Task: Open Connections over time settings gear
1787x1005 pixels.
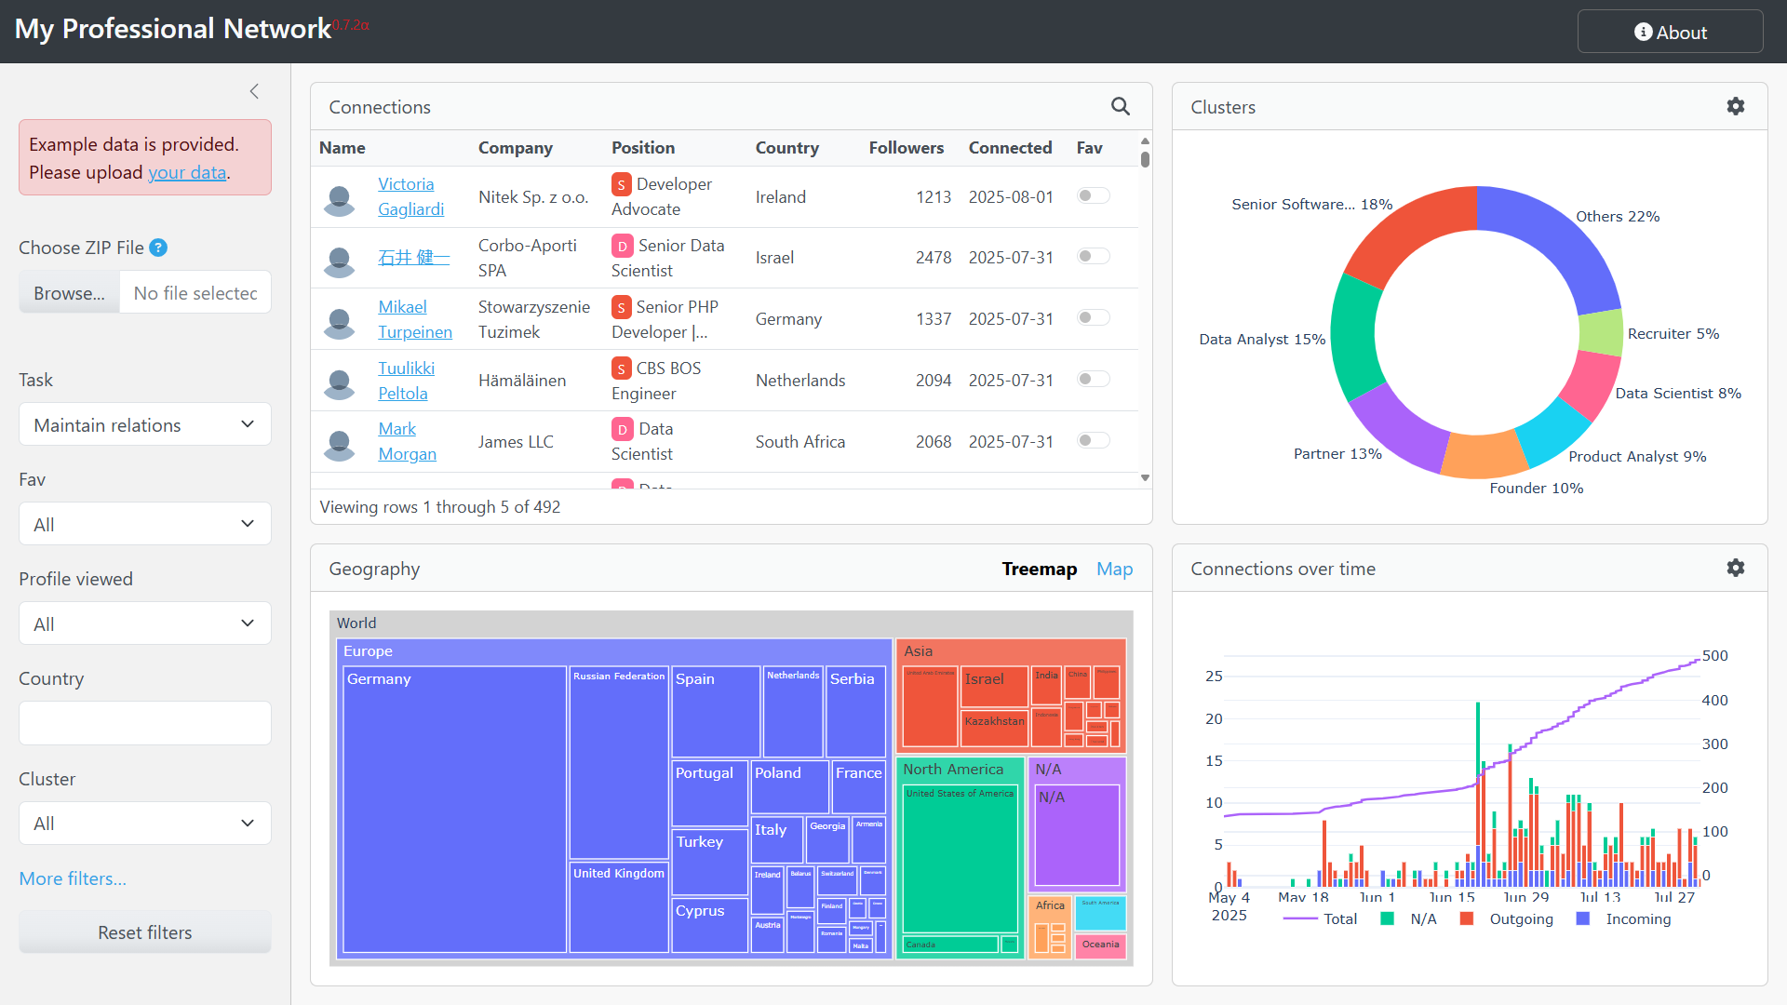Action: coord(1736,568)
